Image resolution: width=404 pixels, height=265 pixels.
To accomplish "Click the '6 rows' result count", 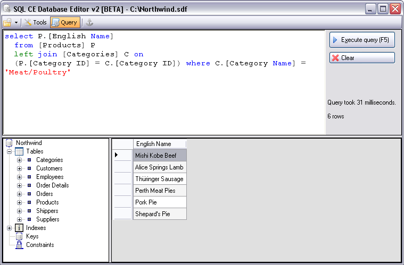I will pyautogui.click(x=336, y=116).
